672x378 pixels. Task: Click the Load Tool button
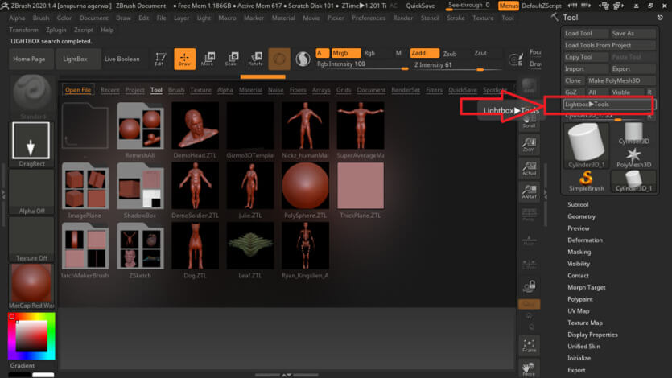[586, 33]
